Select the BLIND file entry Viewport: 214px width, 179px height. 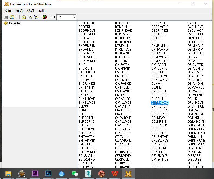[83, 110]
